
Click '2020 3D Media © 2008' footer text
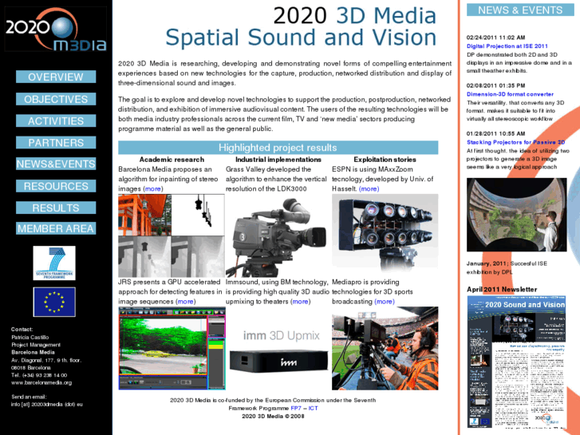tap(273, 416)
